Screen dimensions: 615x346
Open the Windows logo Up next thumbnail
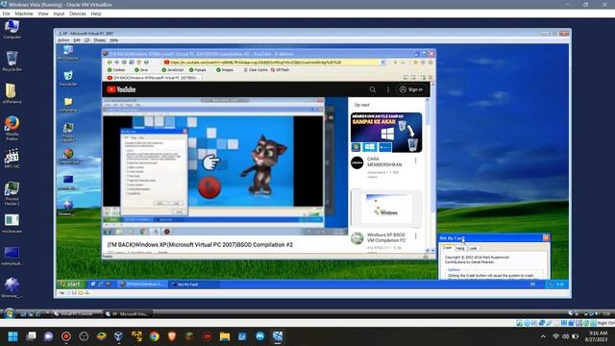click(x=386, y=209)
